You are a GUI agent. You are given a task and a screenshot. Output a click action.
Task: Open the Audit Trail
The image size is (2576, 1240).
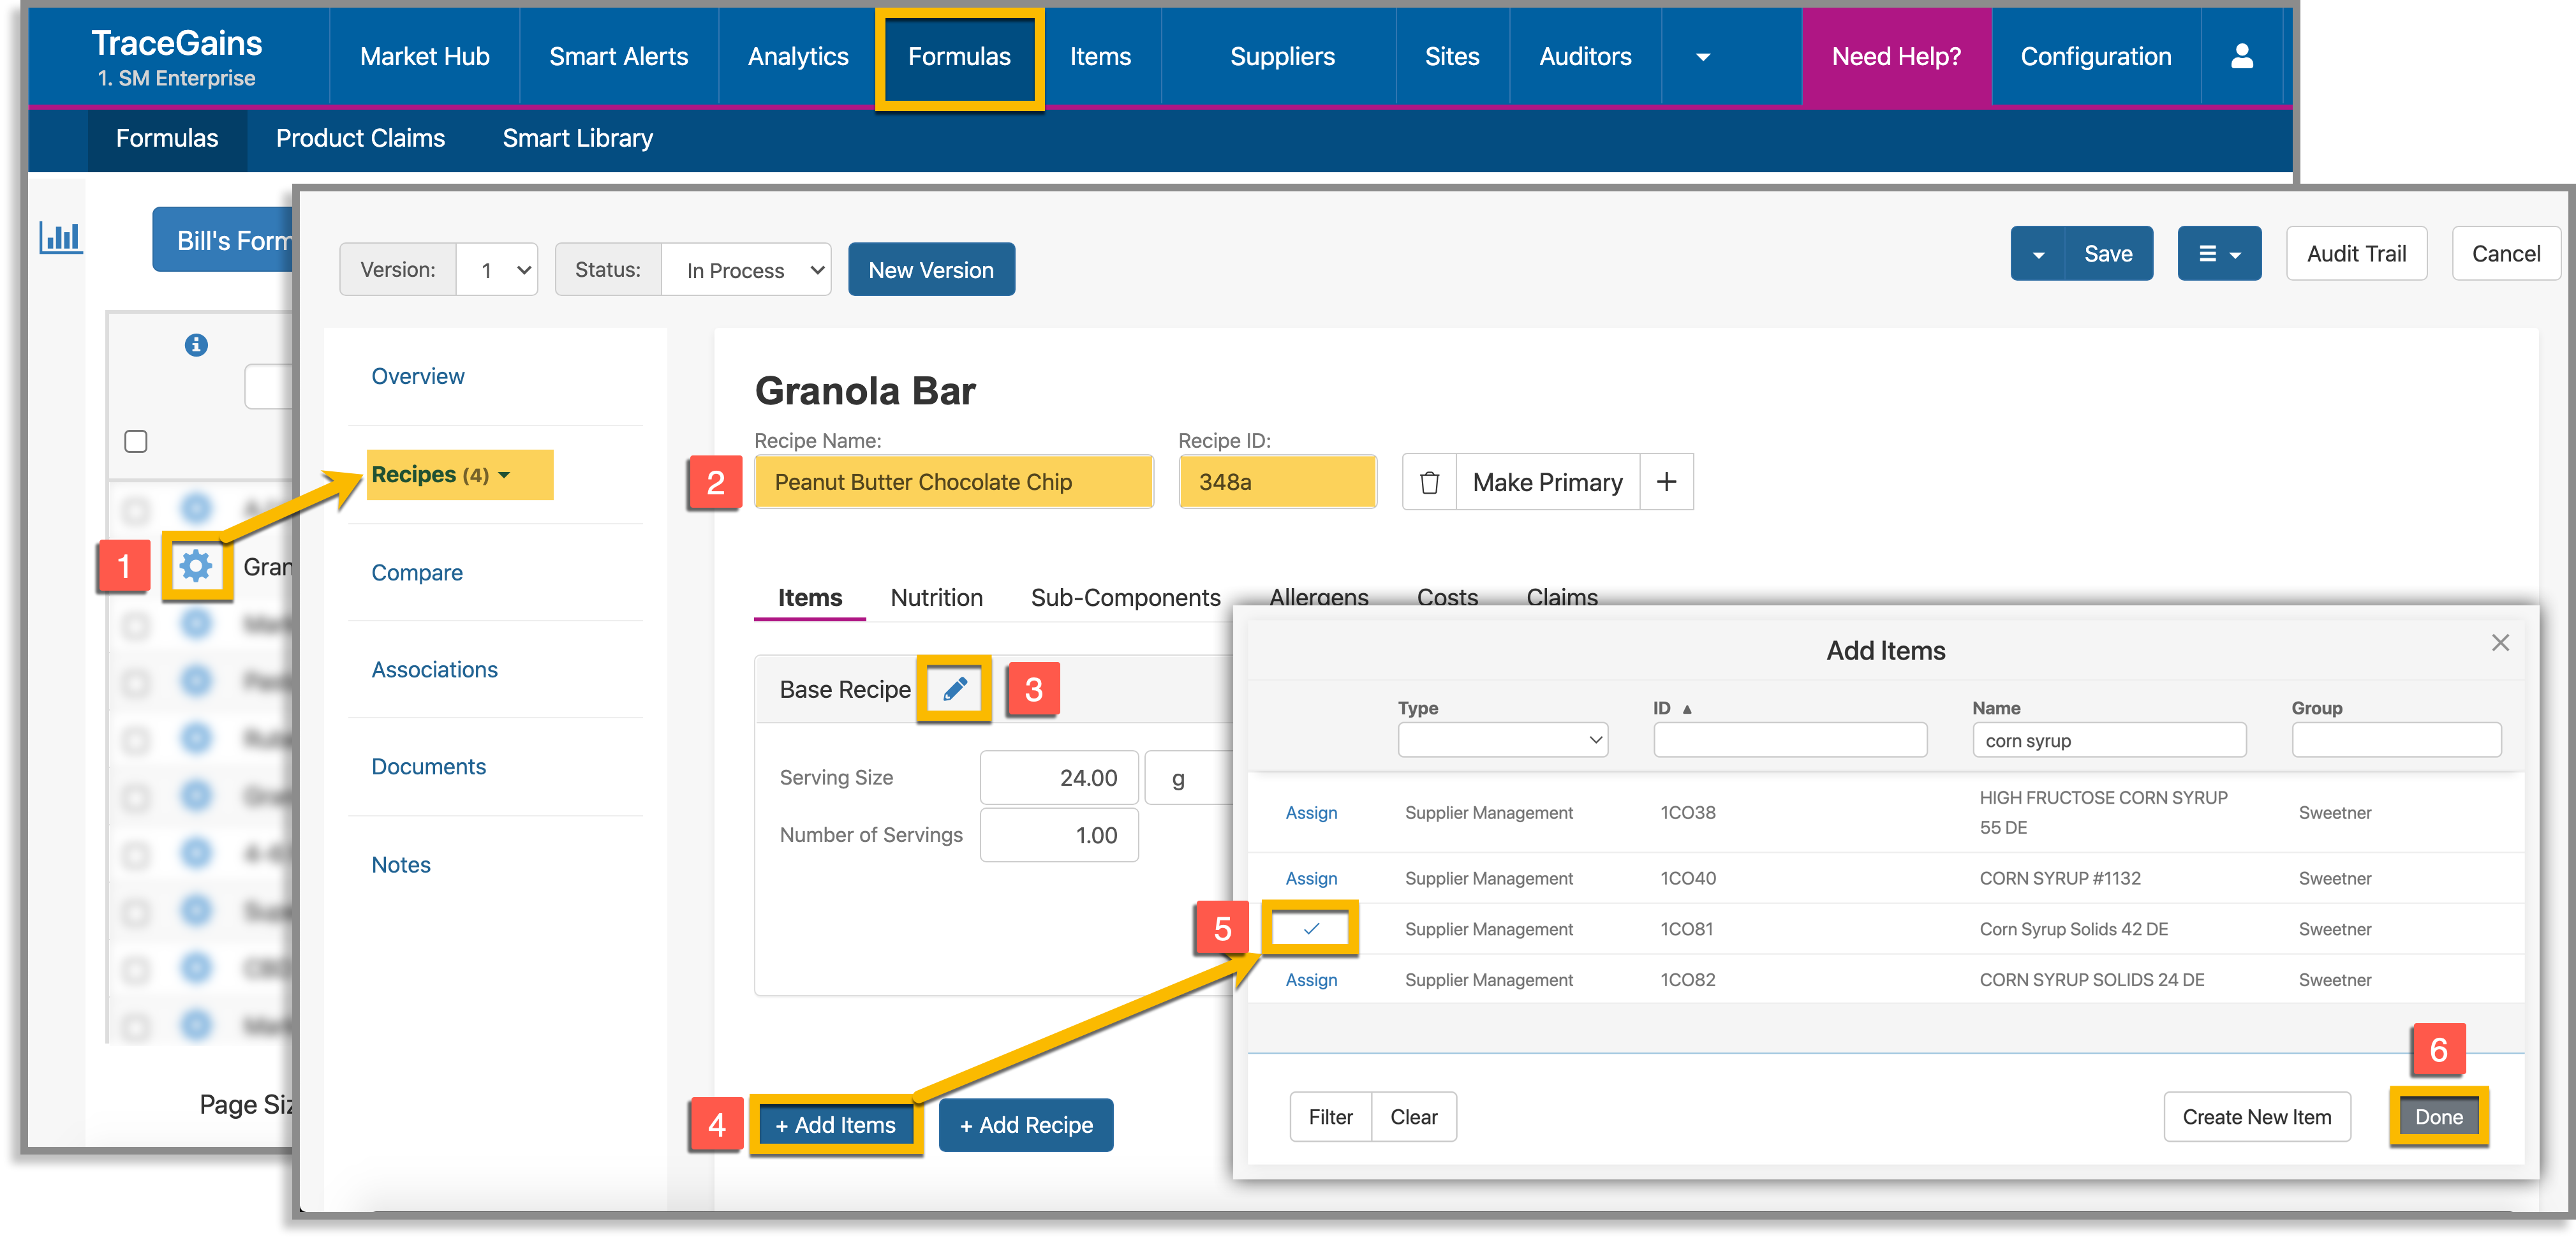click(2356, 254)
